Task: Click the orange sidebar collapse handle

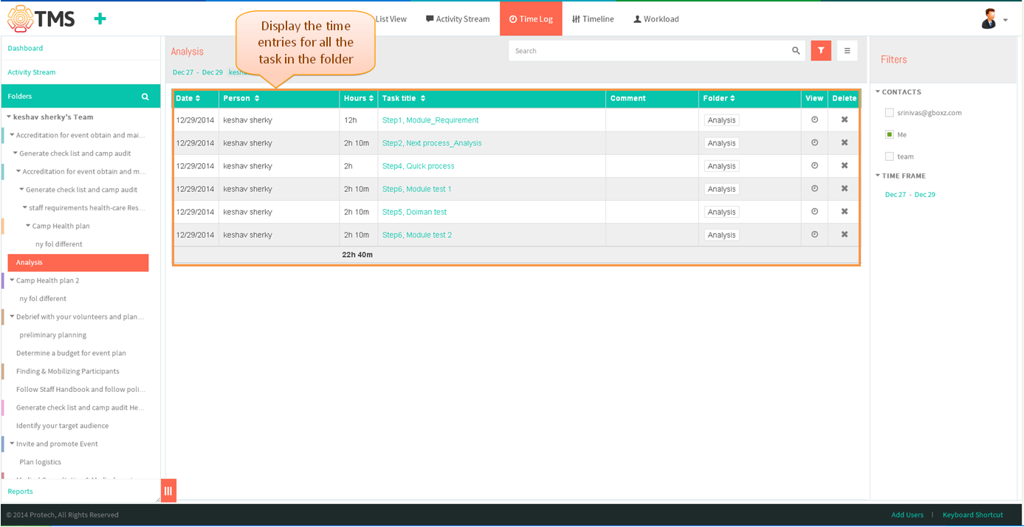Action: click(x=168, y=491)
